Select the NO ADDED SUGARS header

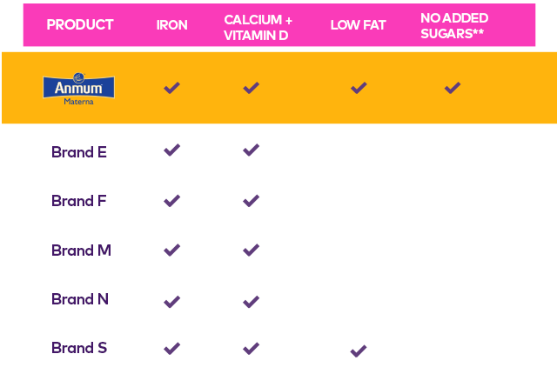(454, 25)
